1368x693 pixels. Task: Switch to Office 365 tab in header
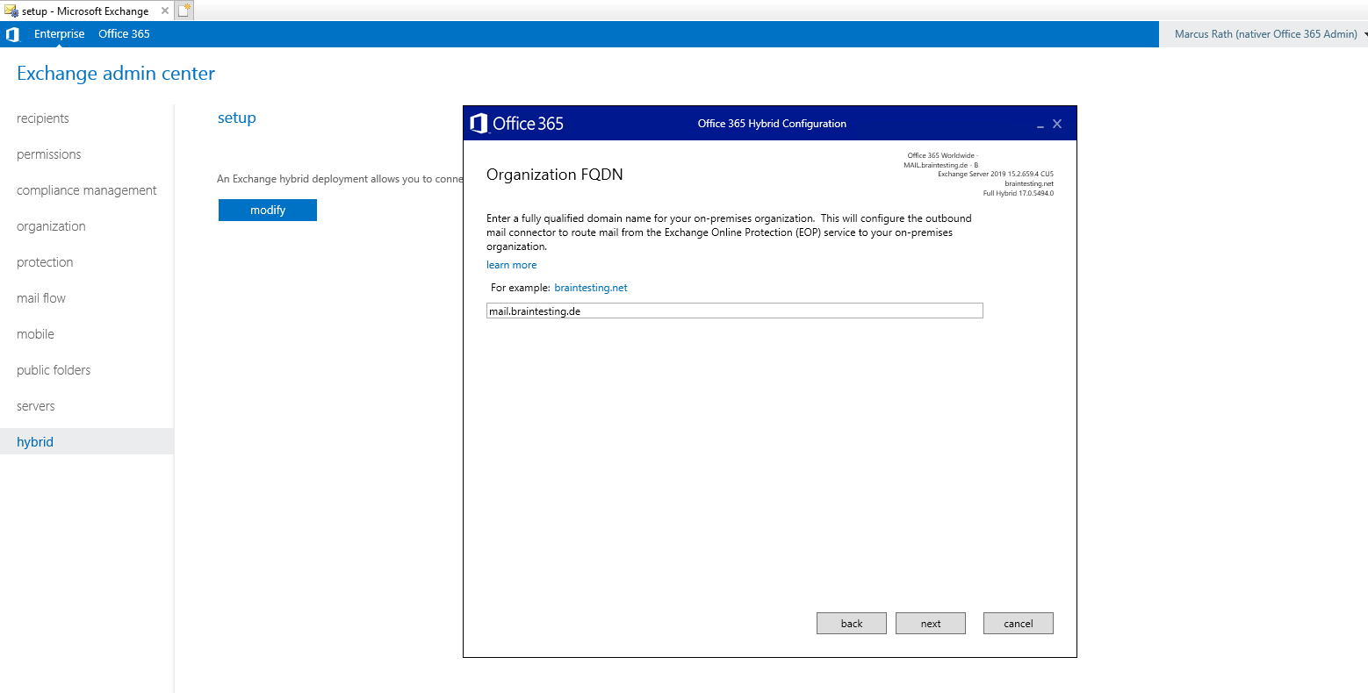coord(124,34)
